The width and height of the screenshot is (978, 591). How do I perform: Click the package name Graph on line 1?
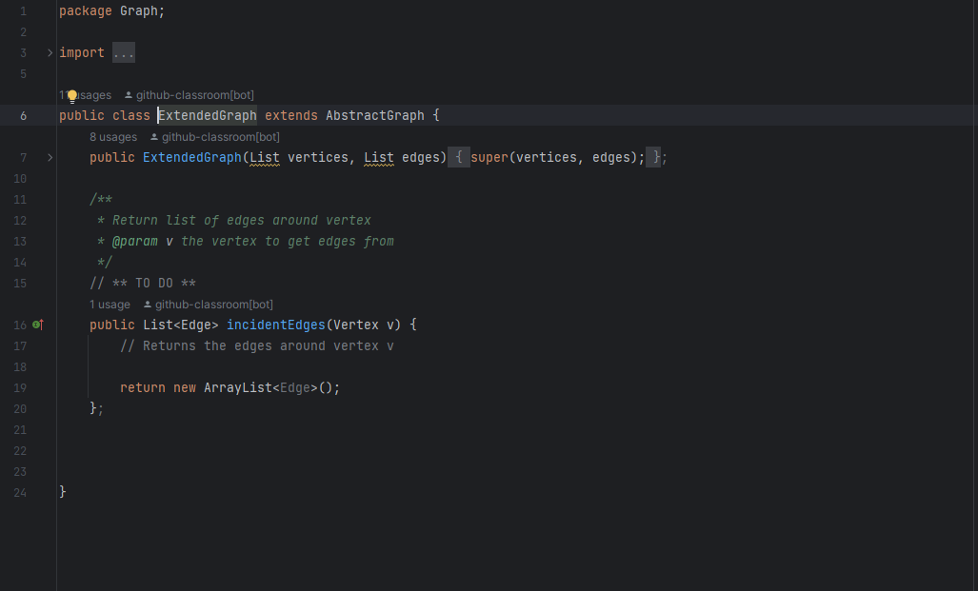[x=138, y=10]
